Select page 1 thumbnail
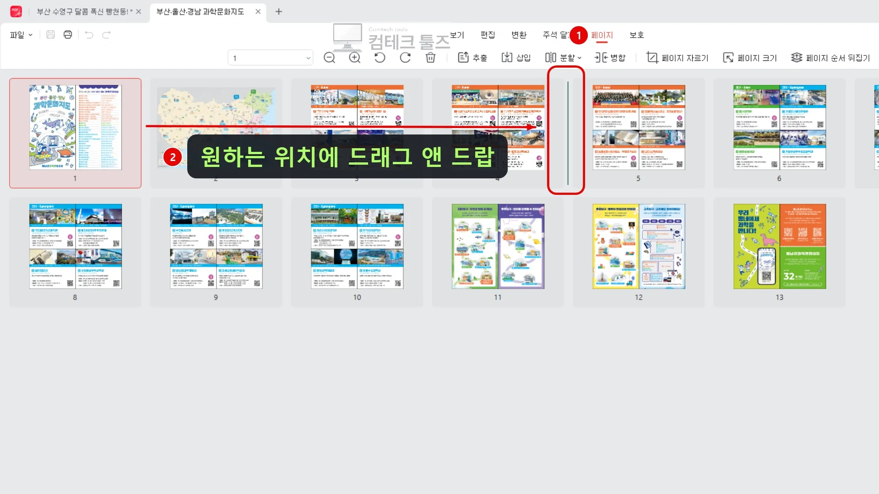The image size is (879, 494). pyautogui.click(x=75, y=133)
